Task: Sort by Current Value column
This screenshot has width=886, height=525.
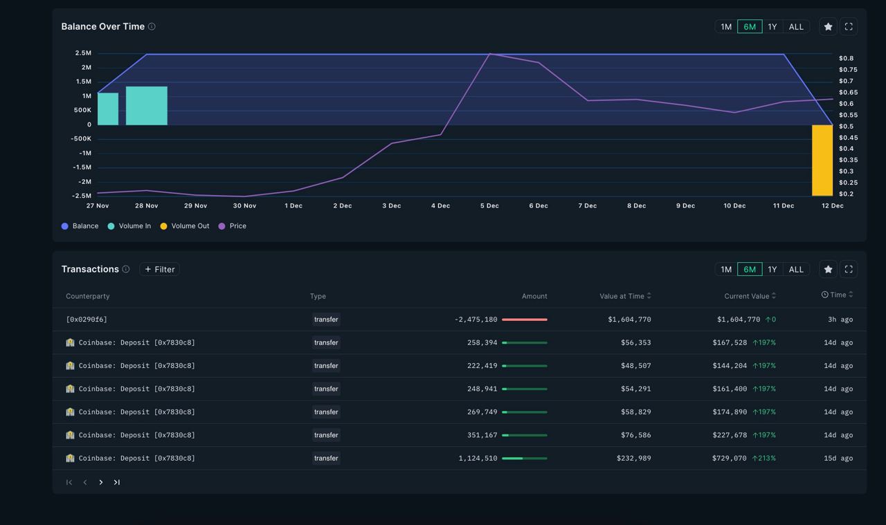Action: coord(750,296)
